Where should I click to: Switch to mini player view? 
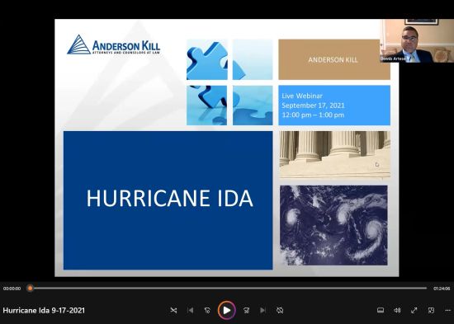[x=431, y=311]
